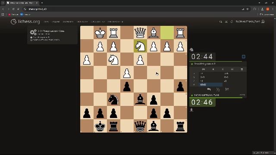The width and height of the screenshot is (276, 155).
Task: Open the lichess search icon
Action: (221, 22)
